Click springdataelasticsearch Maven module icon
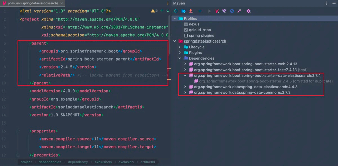This screenshot has width=338, height=166. (x=180, y=41)
